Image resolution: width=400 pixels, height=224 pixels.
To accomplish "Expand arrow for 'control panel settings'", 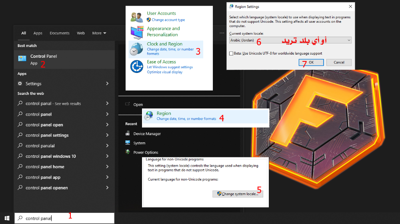I will (x=107, y=135).
